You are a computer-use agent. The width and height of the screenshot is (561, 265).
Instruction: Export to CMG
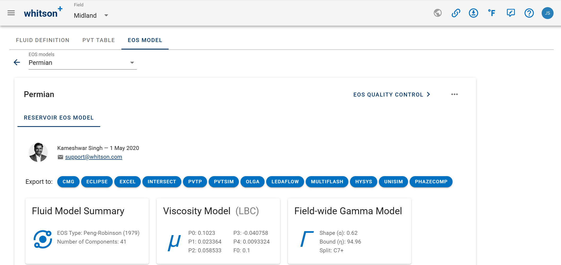point(68,182)
